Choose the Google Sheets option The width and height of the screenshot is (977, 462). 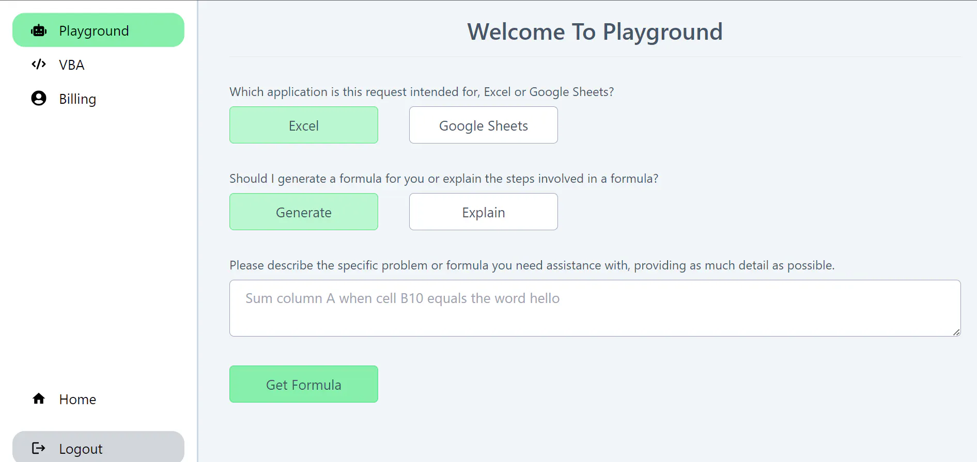tap(484, 125)
